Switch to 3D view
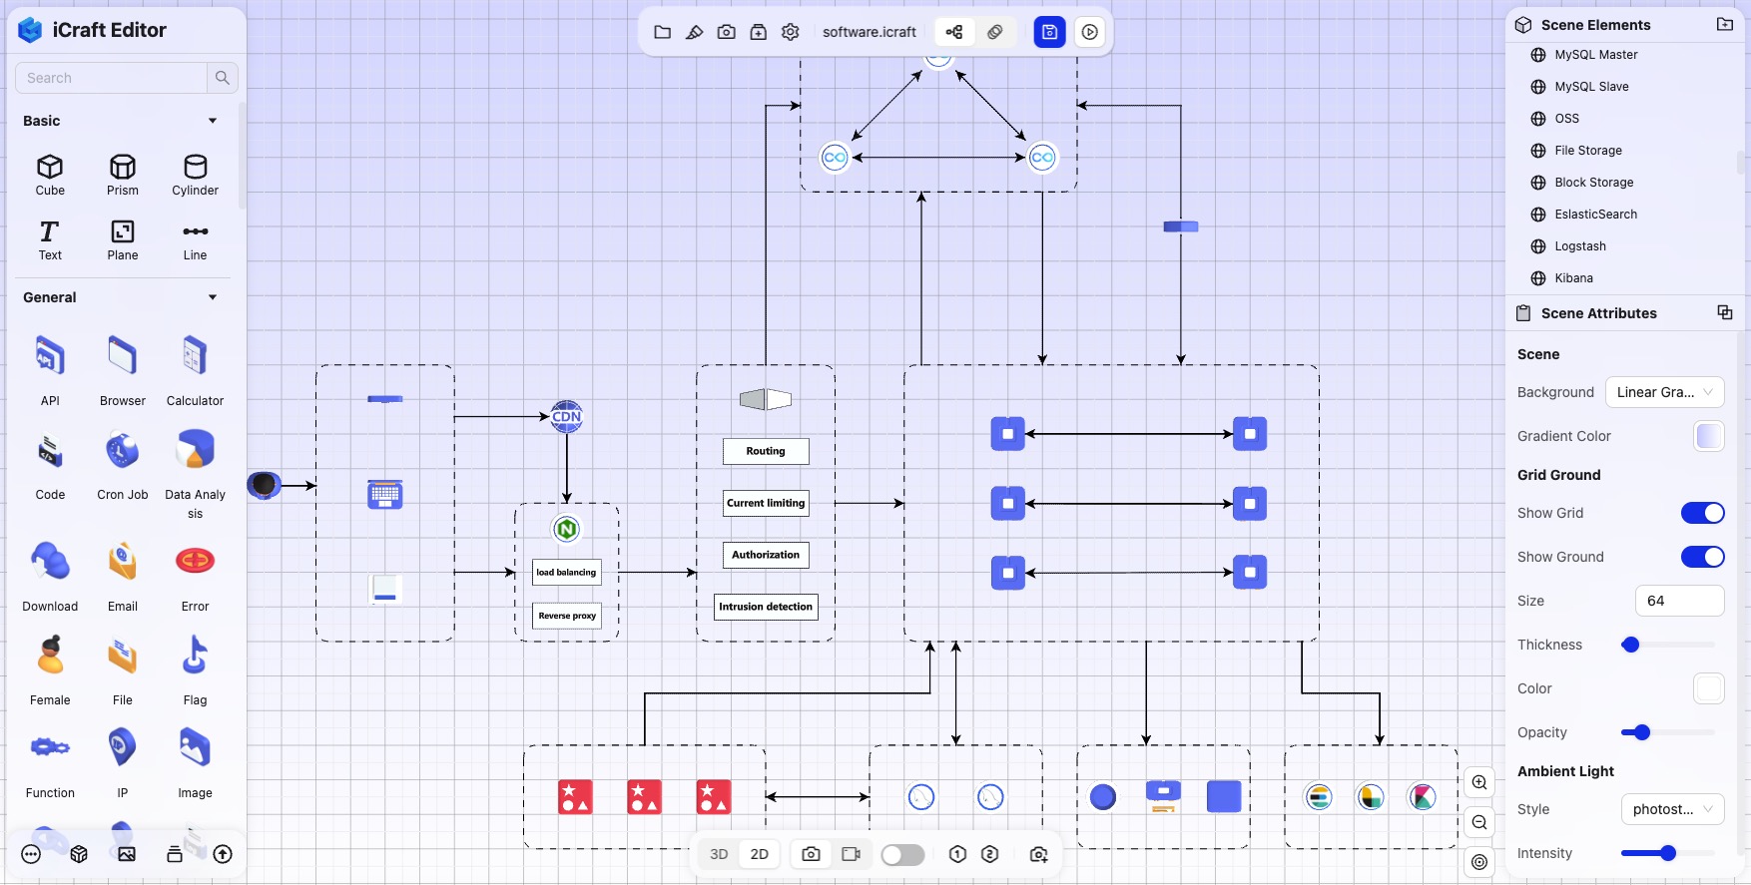This screenshot has height=885, width=1751. pos(719,854)
